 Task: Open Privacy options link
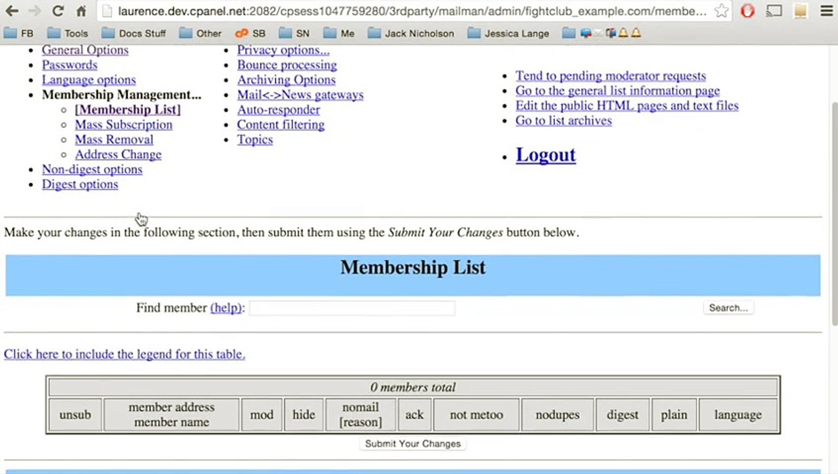pos(283,50)
